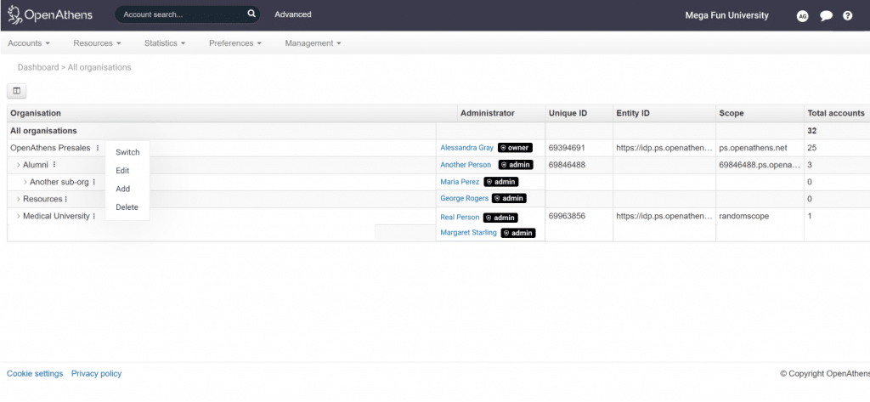
Task: Expand the Another sub-org row
Action: click(25, 182)
